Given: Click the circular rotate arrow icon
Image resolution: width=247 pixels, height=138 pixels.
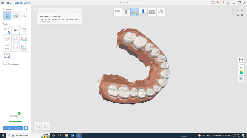Looking at the screenshot, I should click(x=241, y=66).
